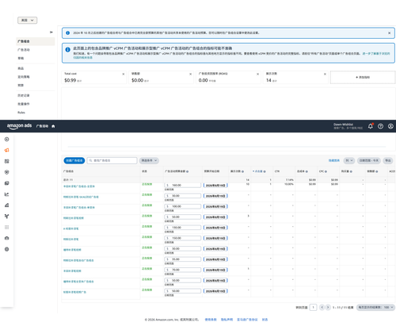Remove the Total cost metric card

click(124, 74)
